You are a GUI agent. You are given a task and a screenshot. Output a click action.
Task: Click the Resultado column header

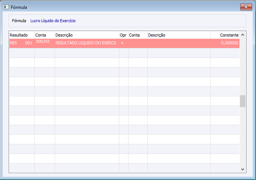click(22, 35)
